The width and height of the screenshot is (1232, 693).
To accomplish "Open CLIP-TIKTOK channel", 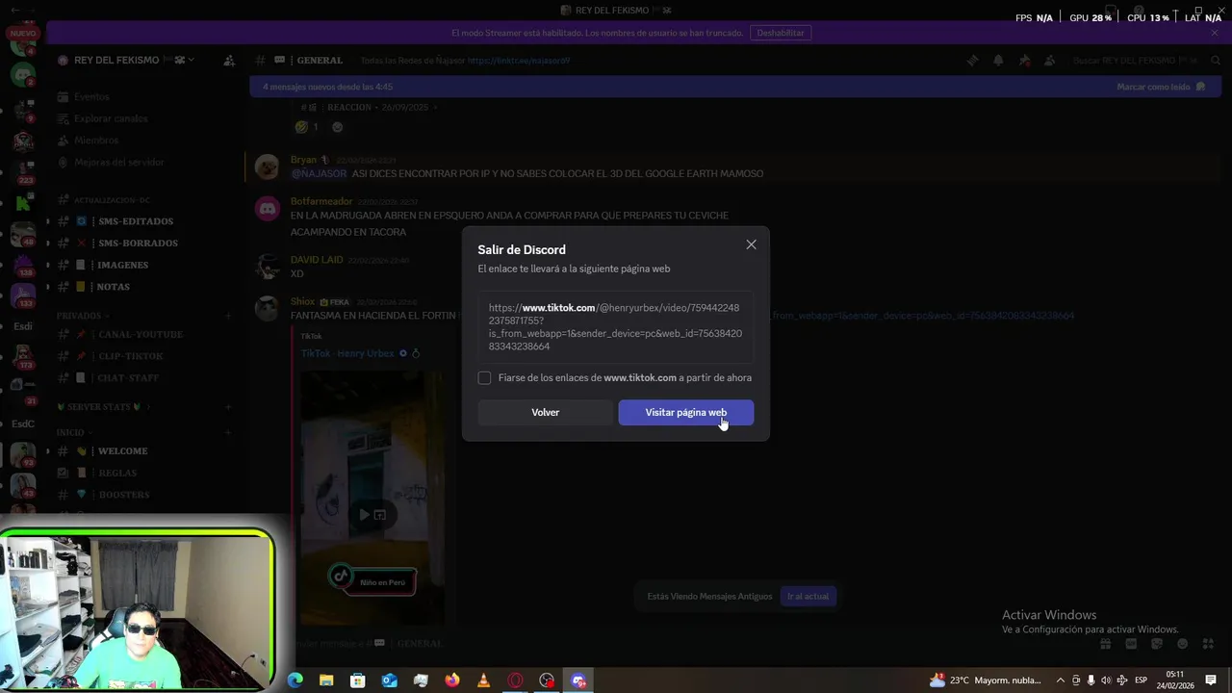I will pyautogui.click(x=146, y=356).
